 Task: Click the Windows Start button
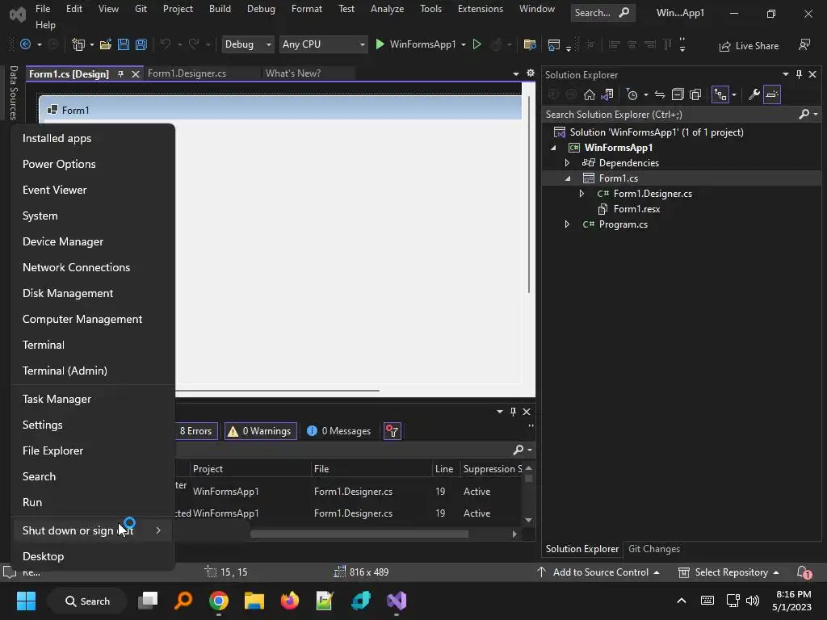click(26, 601)
